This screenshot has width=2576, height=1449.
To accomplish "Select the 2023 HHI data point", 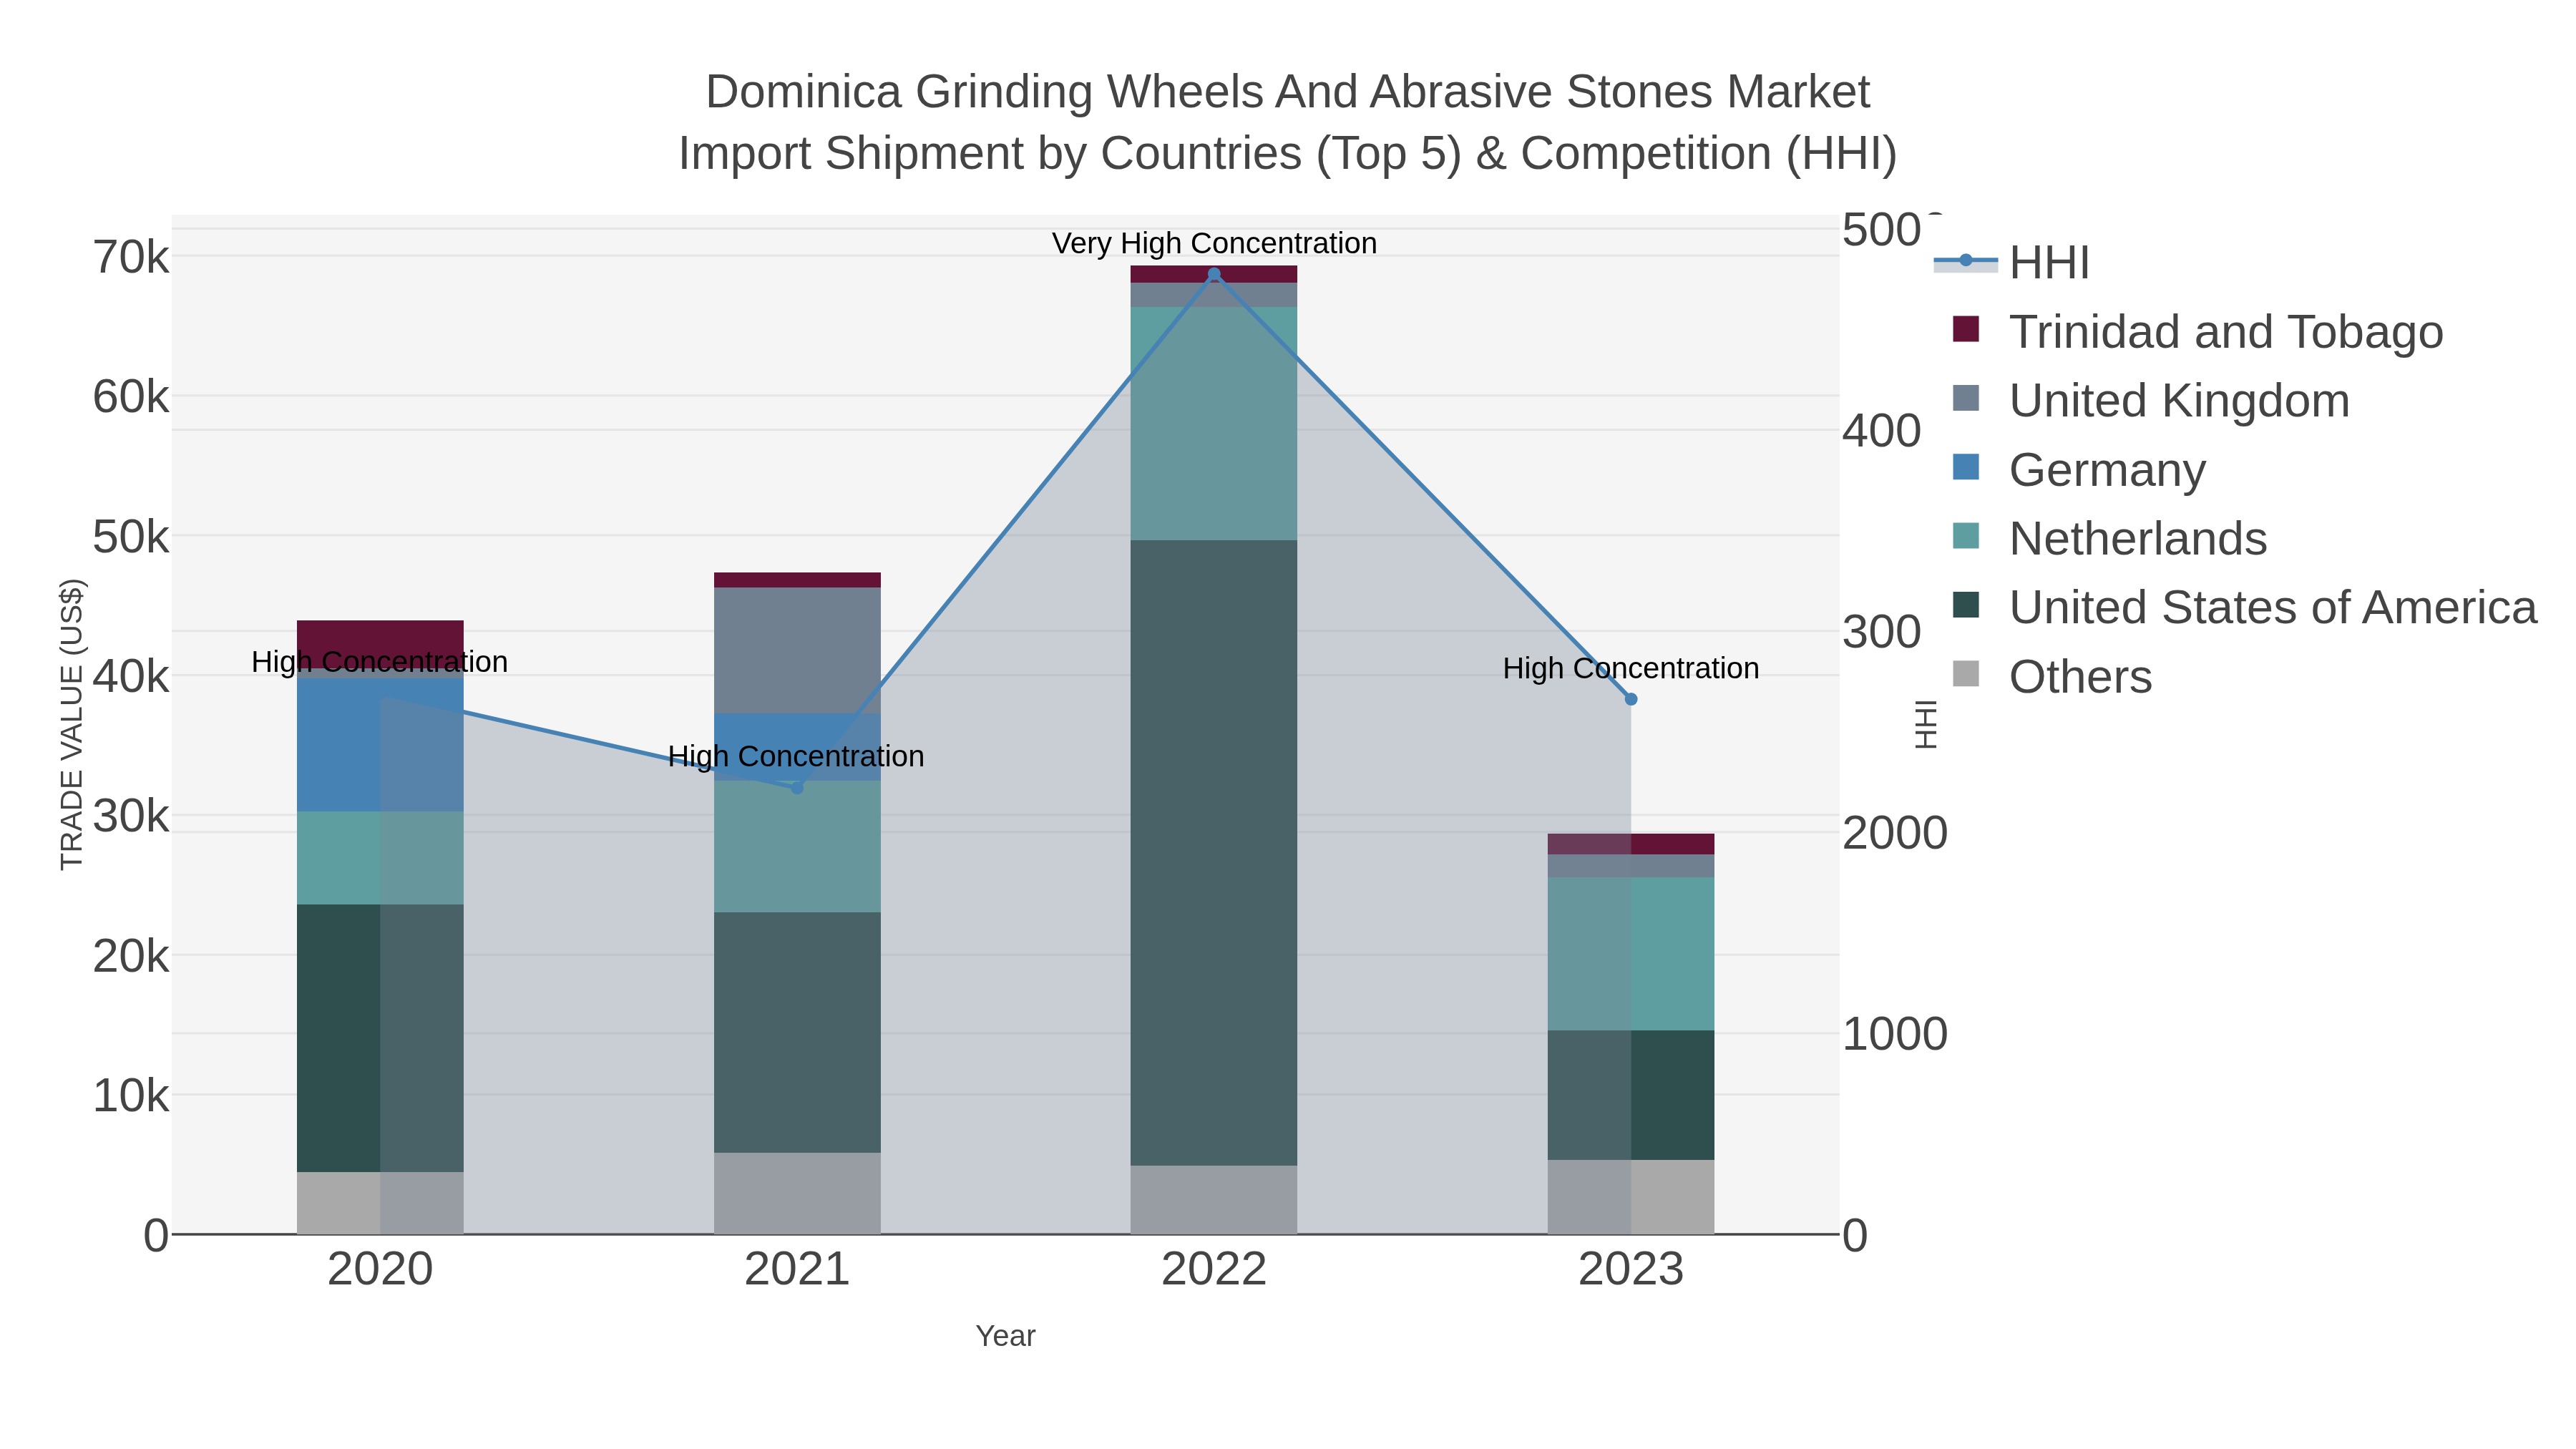I will point(1631,700).
